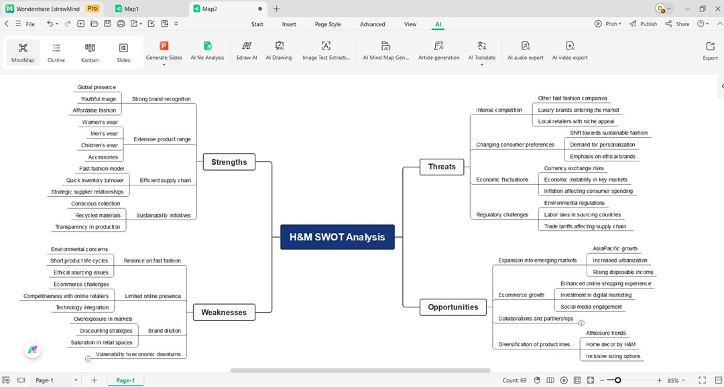Print the mind map

tap(121, 24)
